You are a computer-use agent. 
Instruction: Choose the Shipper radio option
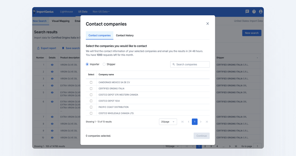(104, 64)
